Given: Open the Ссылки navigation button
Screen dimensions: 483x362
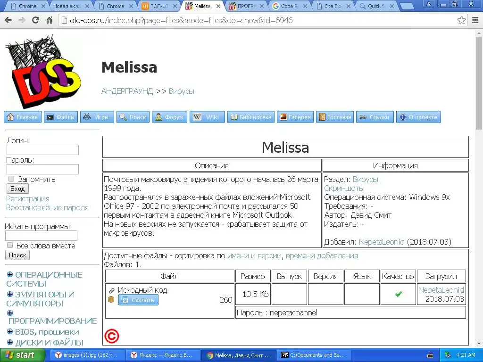Looking at the screenshot, I should pos(375,117).
